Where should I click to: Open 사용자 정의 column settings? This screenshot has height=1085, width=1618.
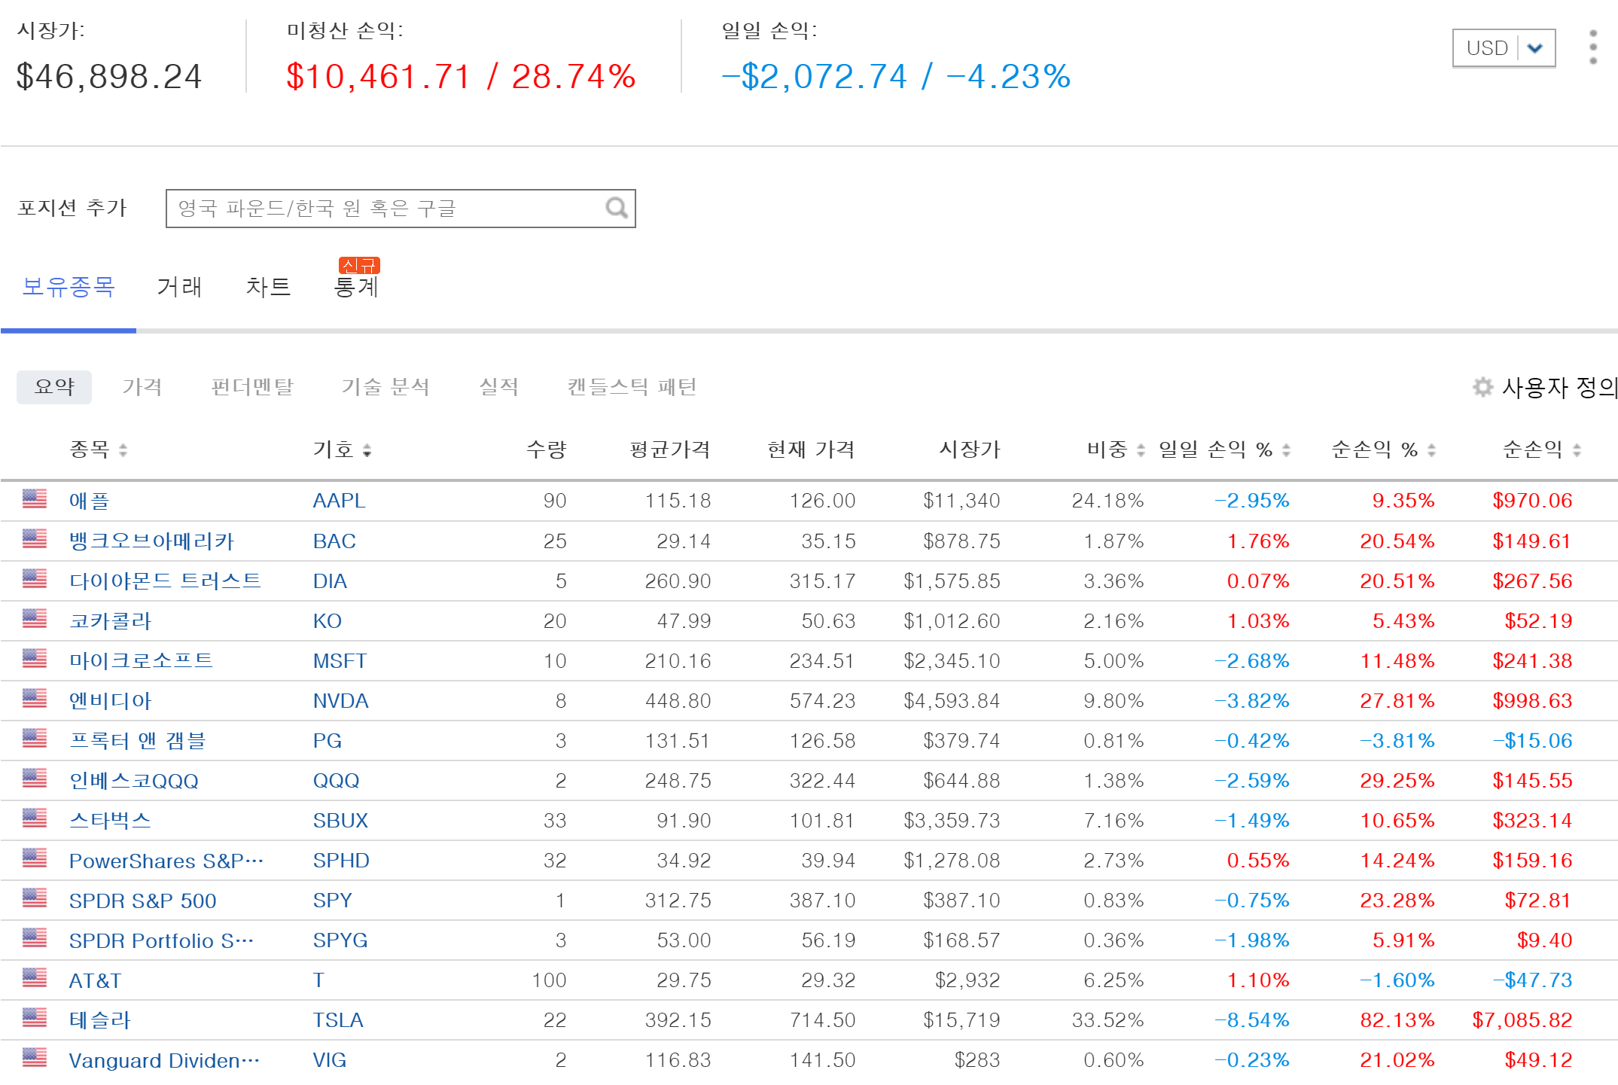[x=1559, y=387]
